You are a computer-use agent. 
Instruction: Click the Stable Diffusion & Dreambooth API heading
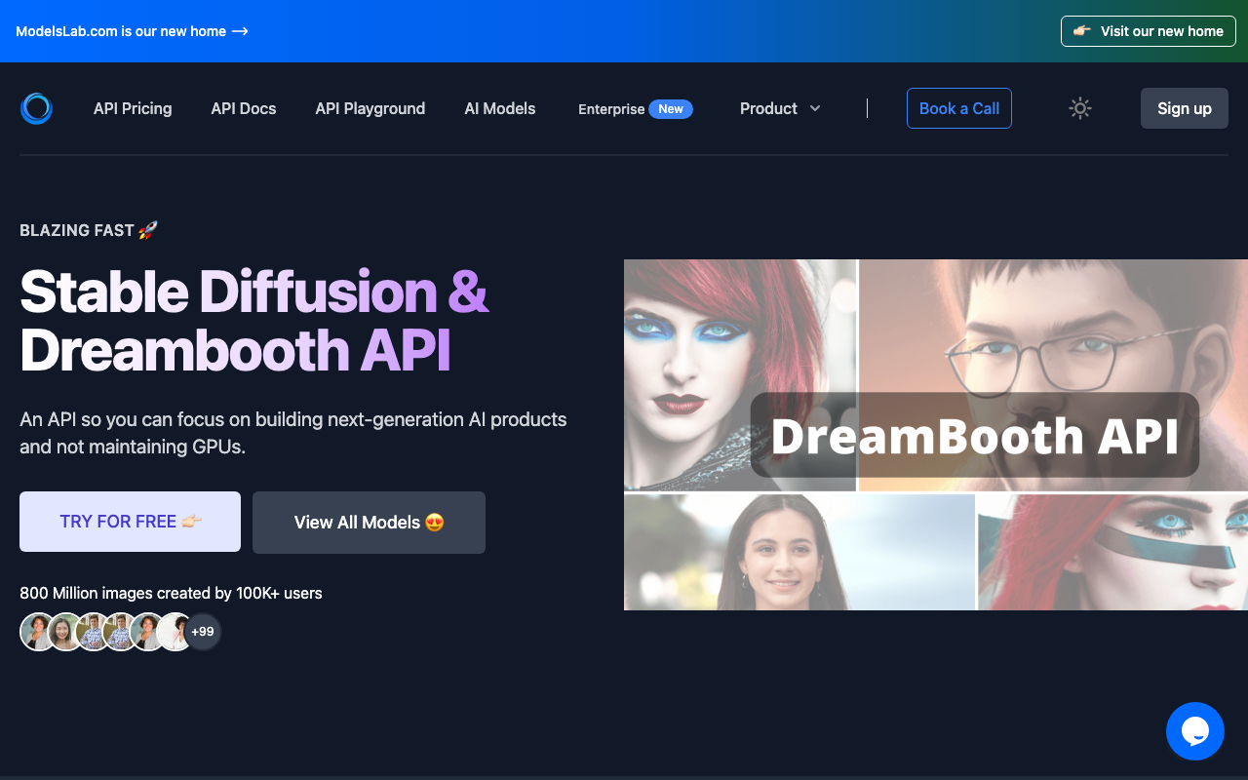click(254, 320)
